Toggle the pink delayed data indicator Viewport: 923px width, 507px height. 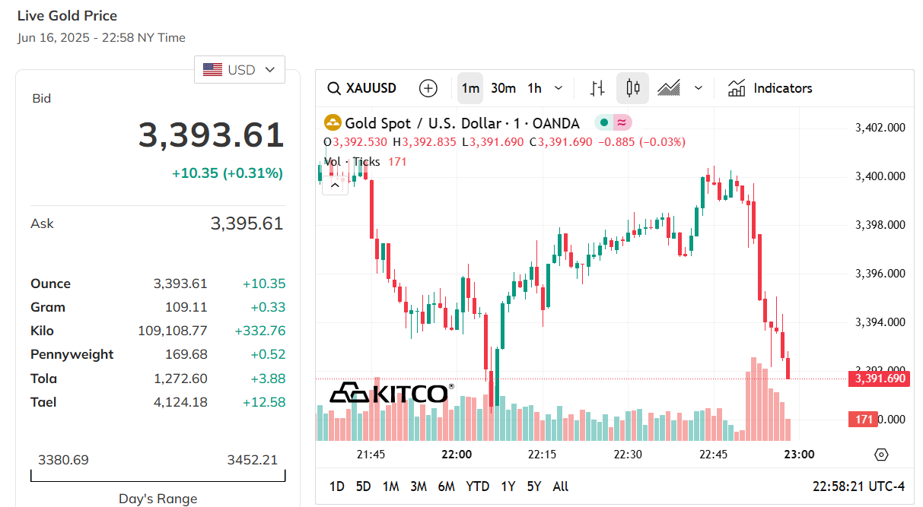pos(622,123)
